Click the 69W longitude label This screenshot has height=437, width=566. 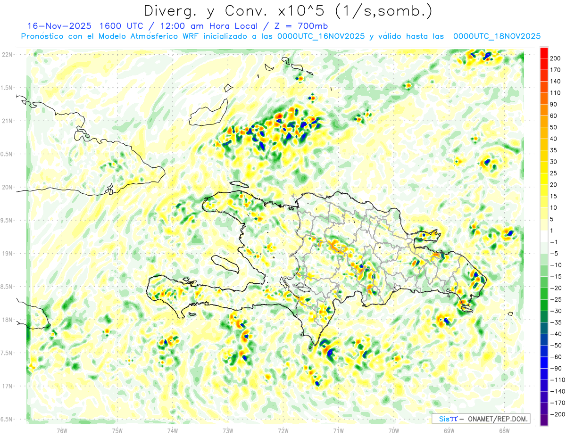(449, 431)
